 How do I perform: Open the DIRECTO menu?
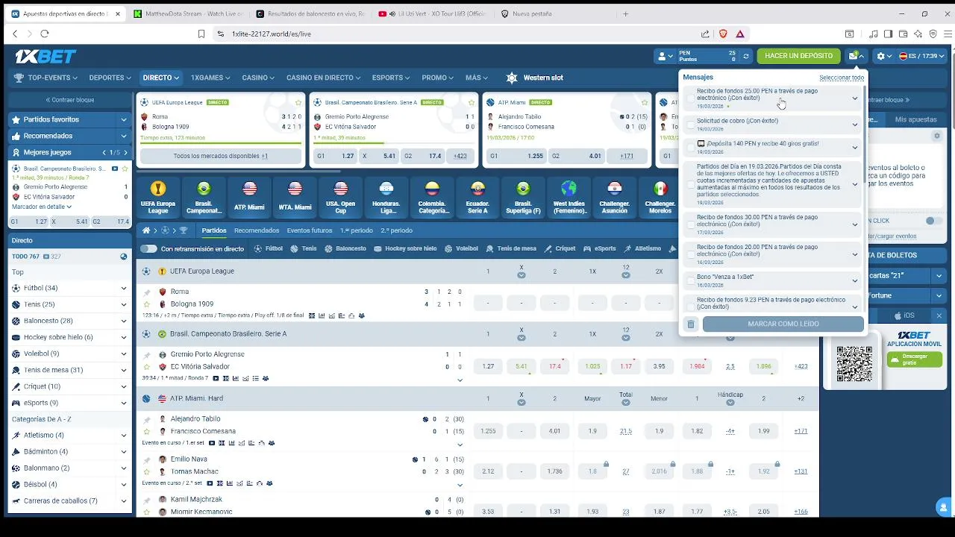coord(160,78)
